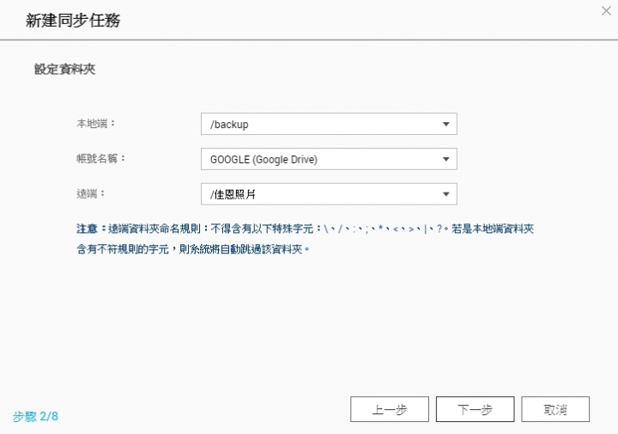Click the 取消 button
This screenshot has height=434, width=618.
tap(555, 410)
